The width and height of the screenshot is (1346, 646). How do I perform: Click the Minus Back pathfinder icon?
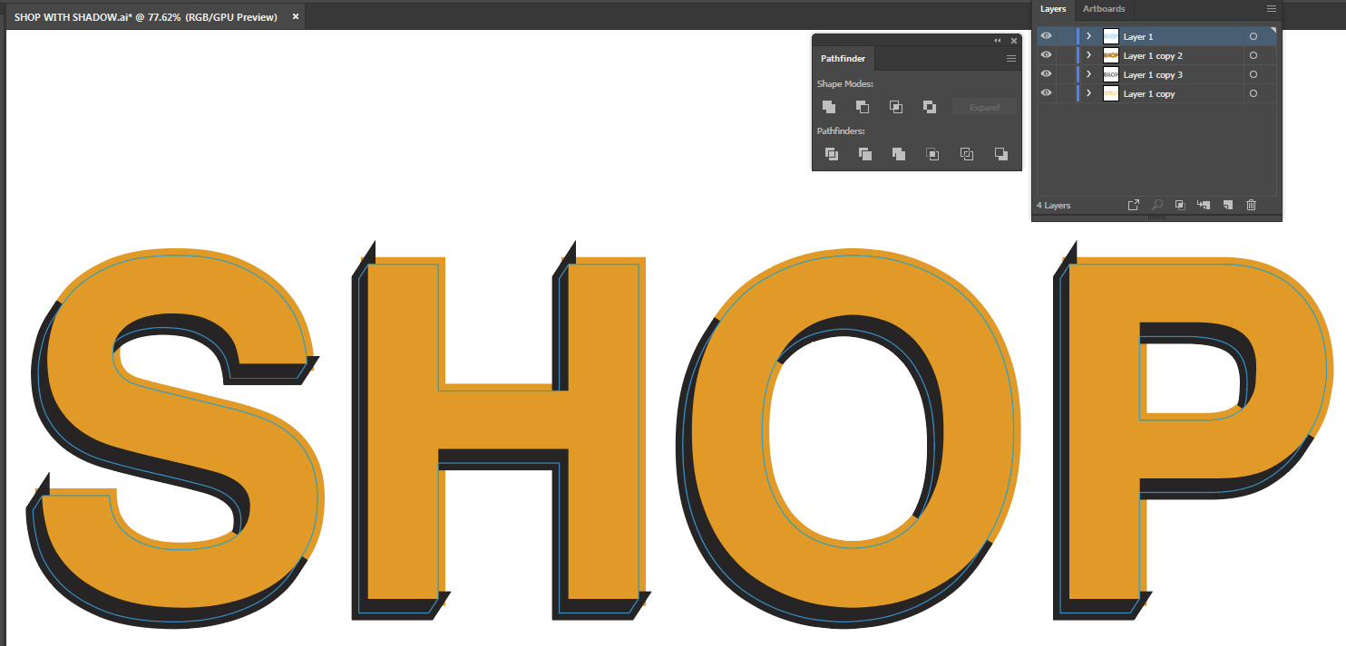tap(1000, 154)
